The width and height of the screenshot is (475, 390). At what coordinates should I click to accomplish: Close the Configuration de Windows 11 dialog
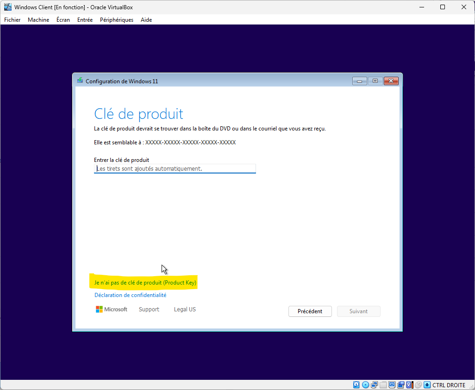pos(391,81)
